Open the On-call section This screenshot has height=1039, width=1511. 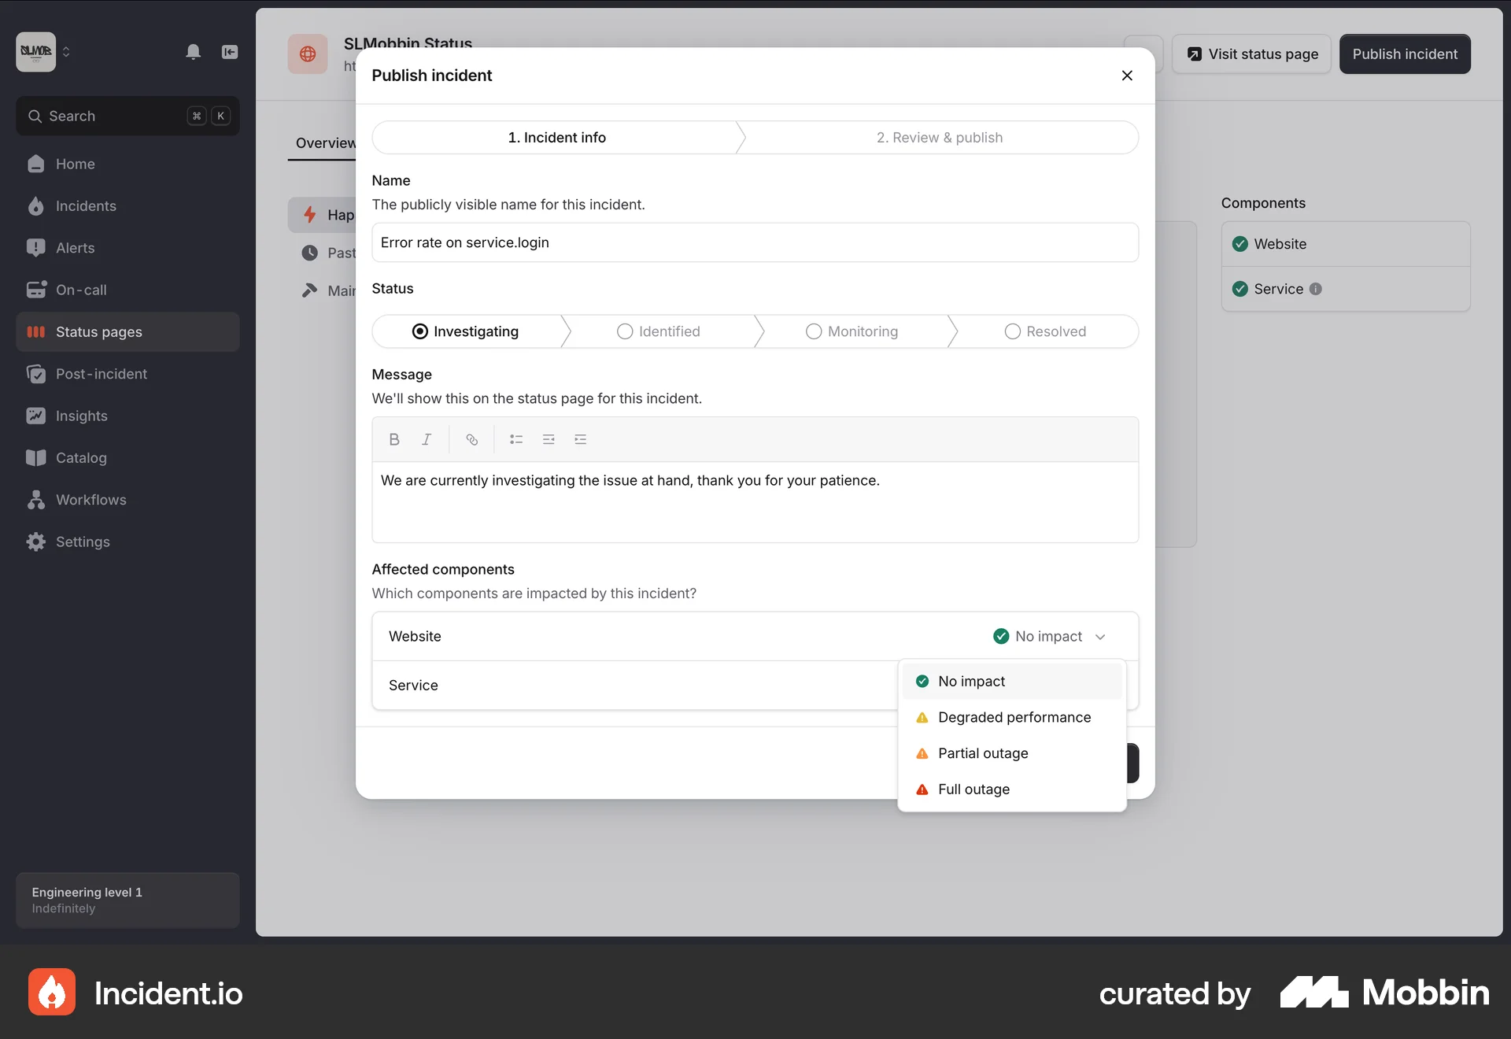coord(82,290)
